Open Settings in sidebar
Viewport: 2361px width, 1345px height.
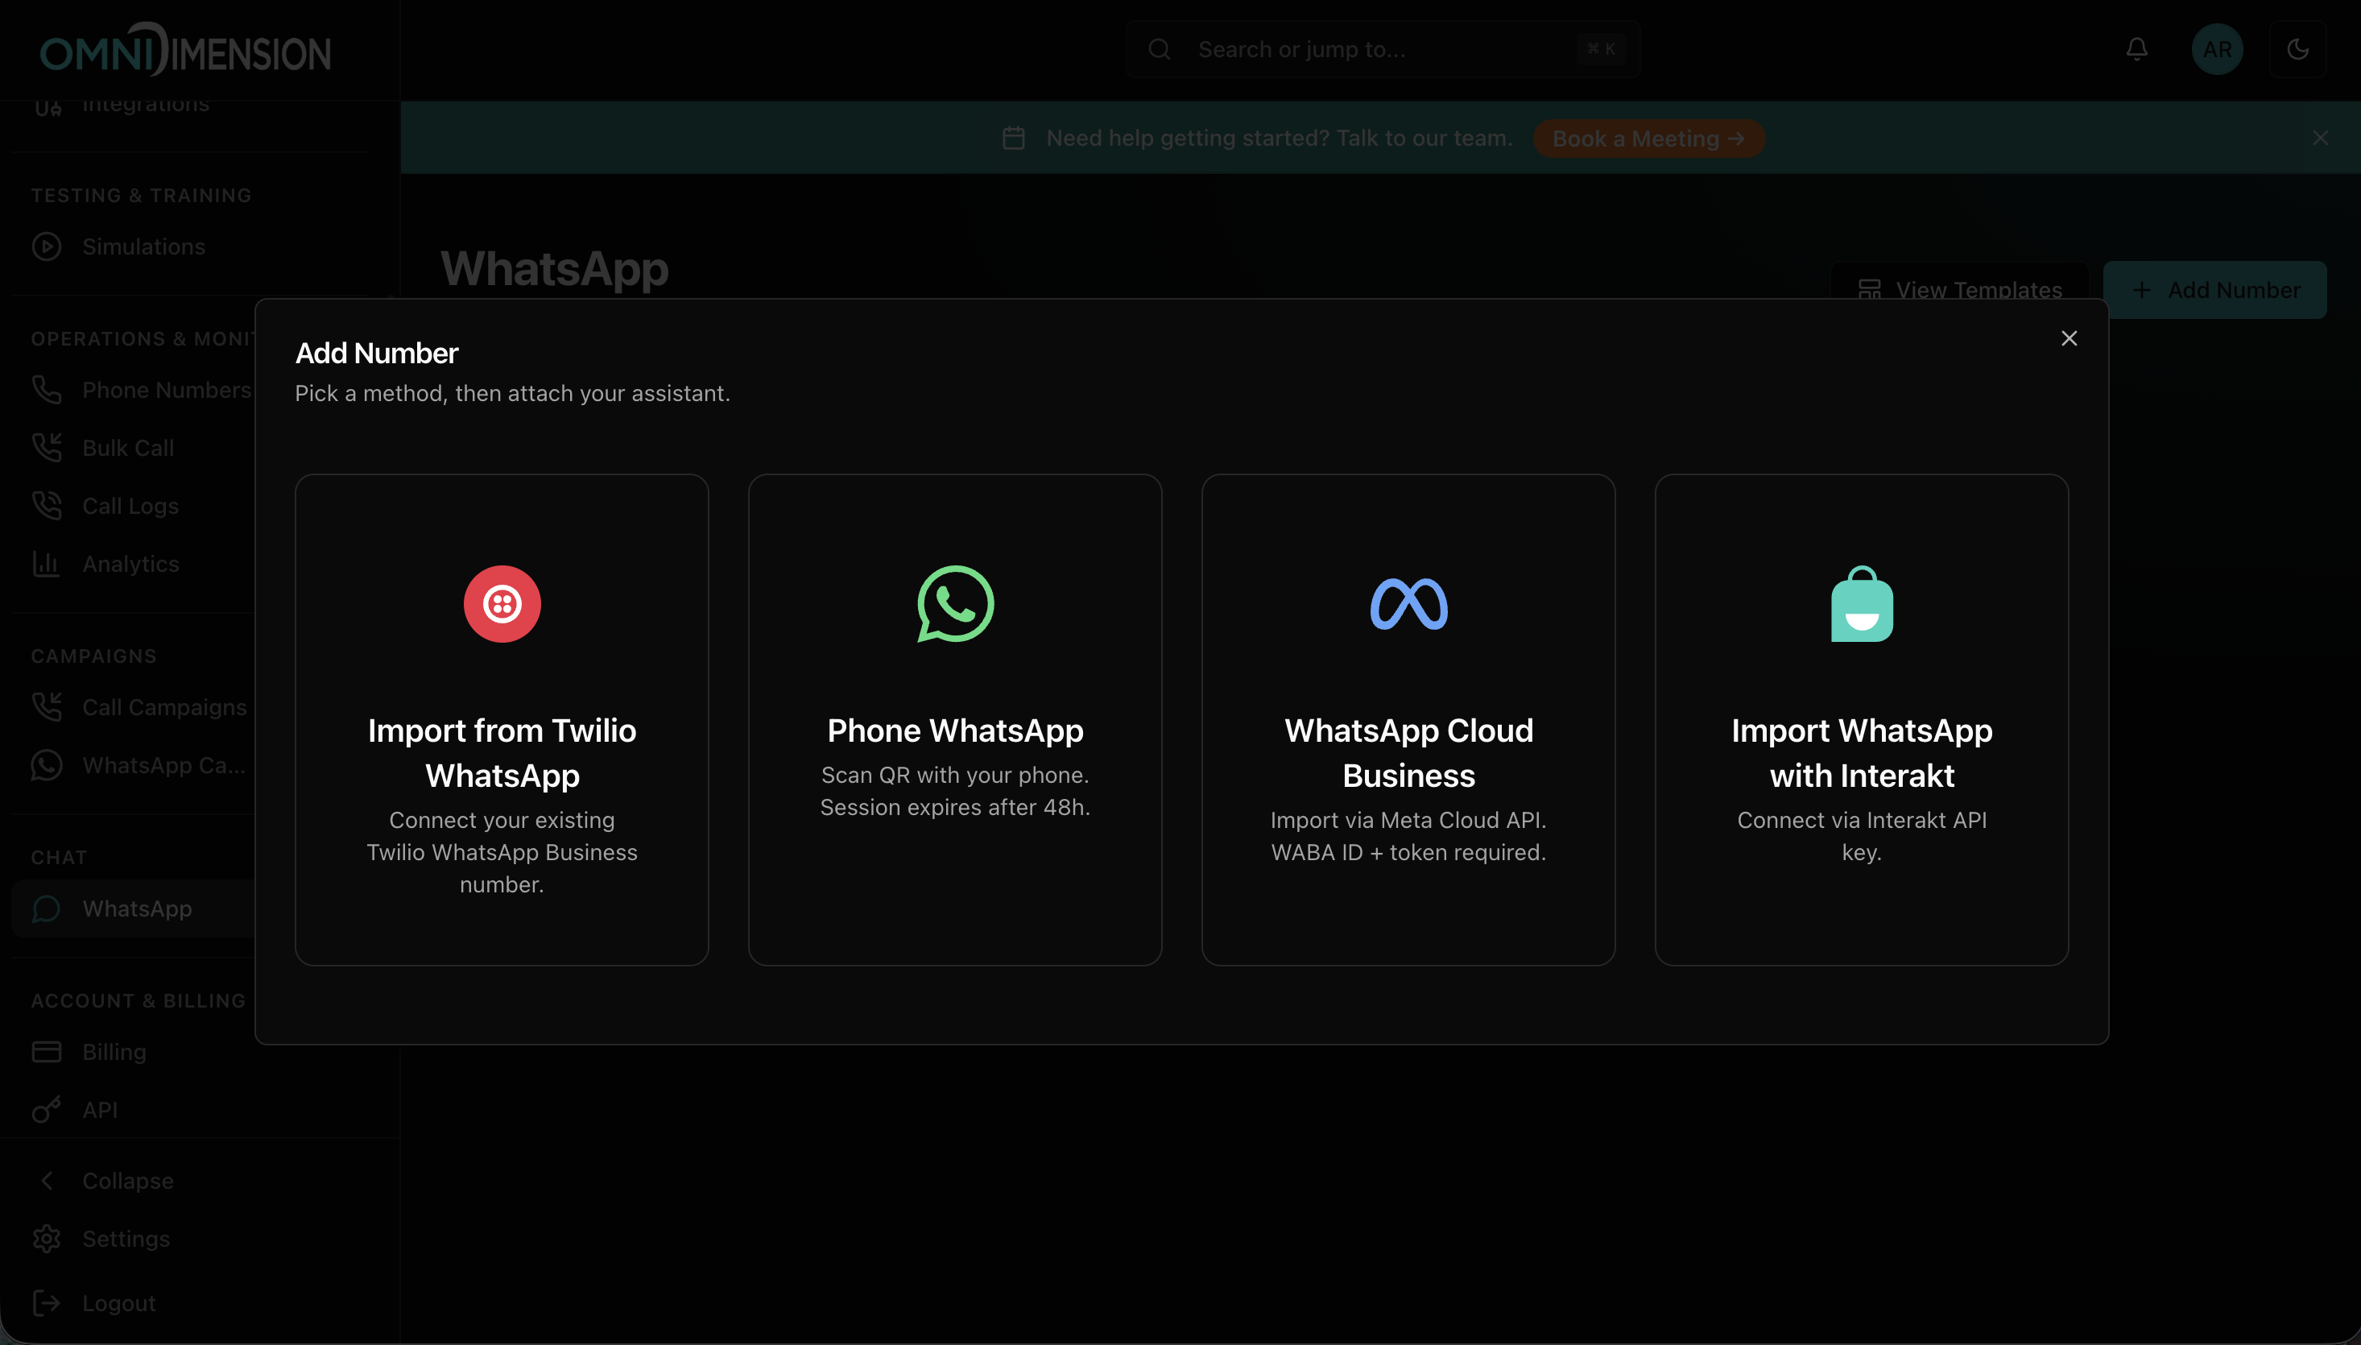pyautogui.click(x=126, y=1239)
